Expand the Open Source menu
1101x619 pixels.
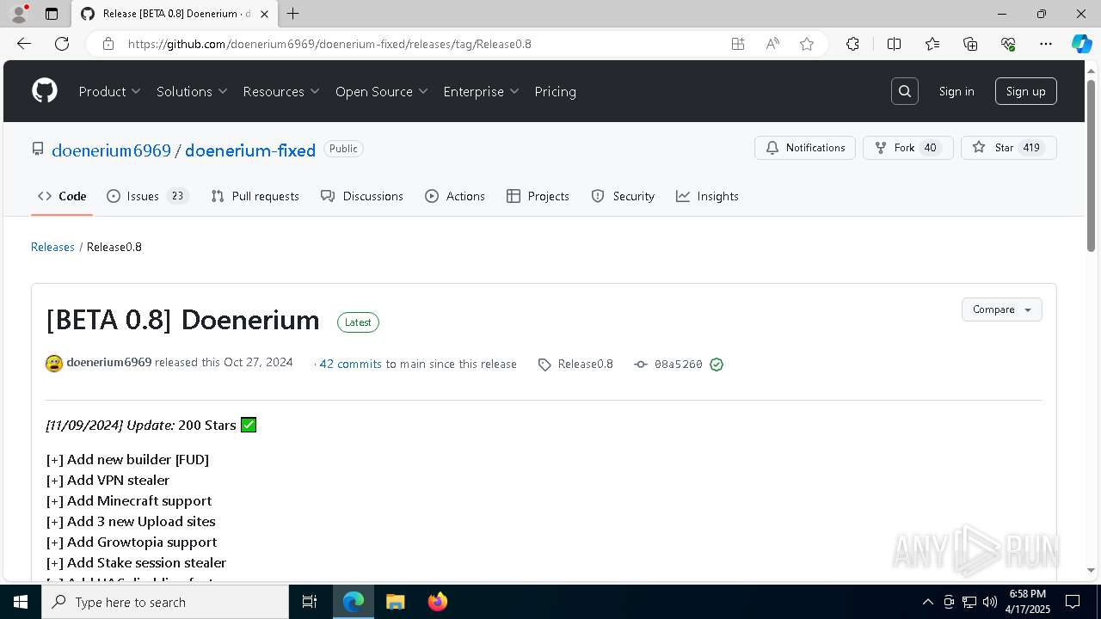tap(382, 91)
